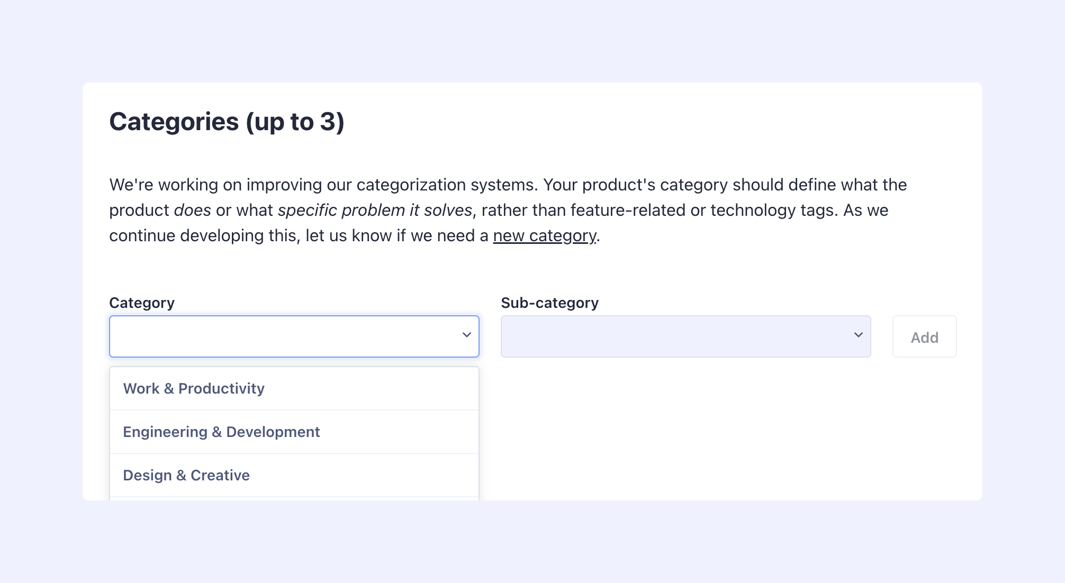Screen dimensions: 1065x583
Task: Choose "Engineering & Development" as the category
Action: (x=221, y=432)
